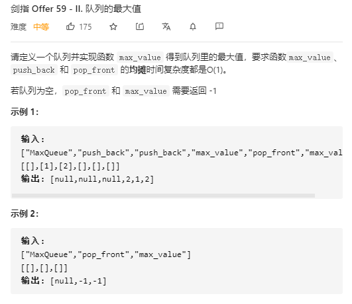Click the 示例 1 heading

click(25, 112)
